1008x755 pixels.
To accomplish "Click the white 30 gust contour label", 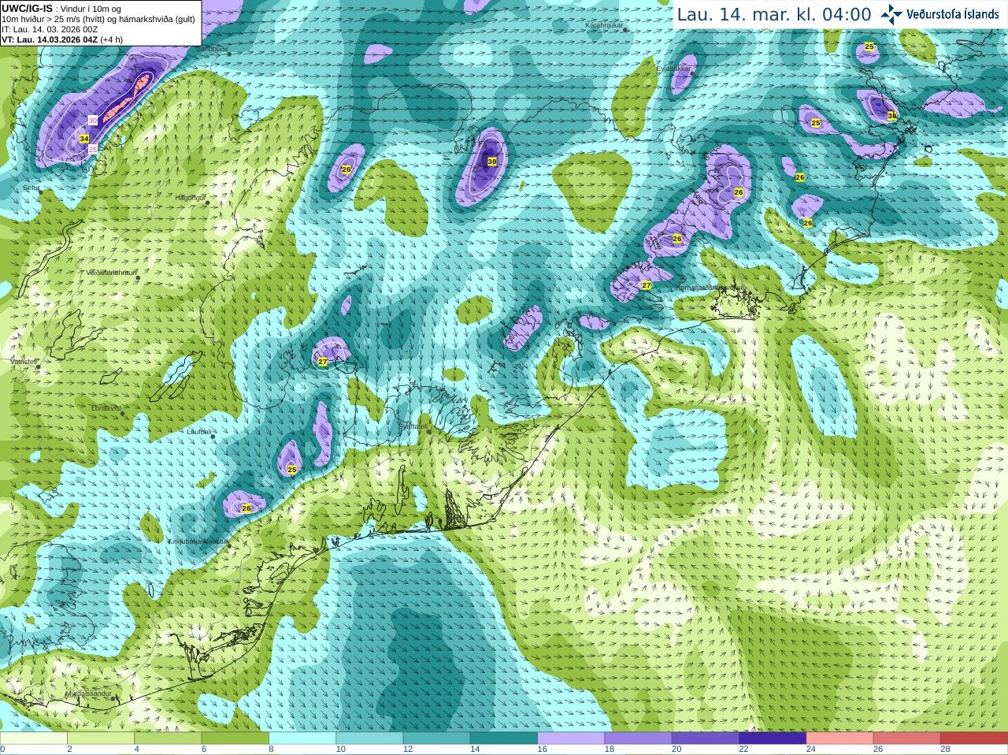I will (x=93, y=120).
